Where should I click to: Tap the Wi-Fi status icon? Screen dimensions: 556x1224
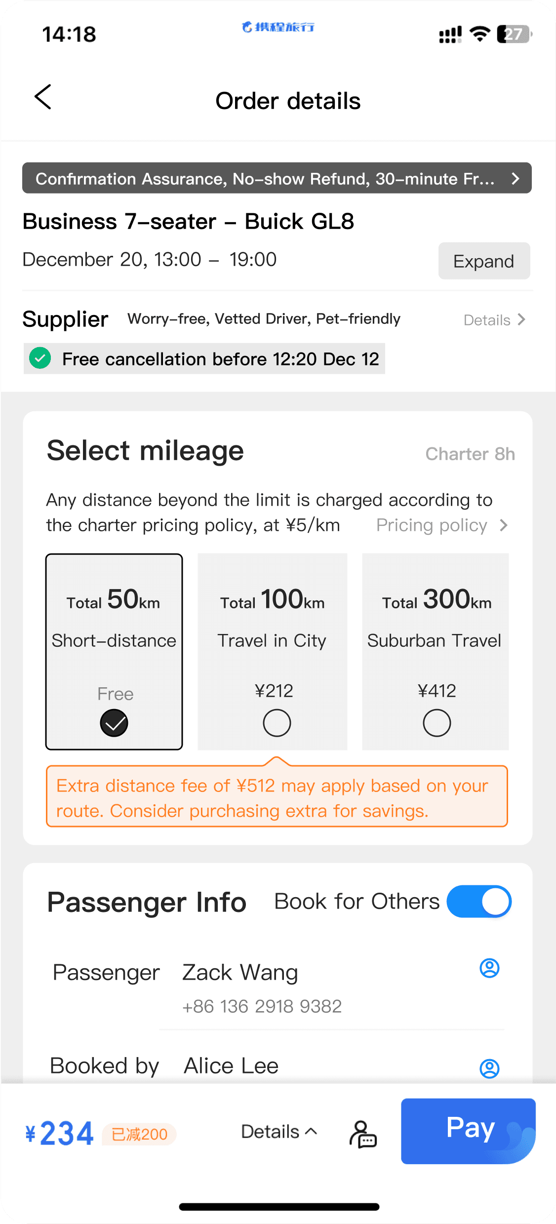coord(479,34)
